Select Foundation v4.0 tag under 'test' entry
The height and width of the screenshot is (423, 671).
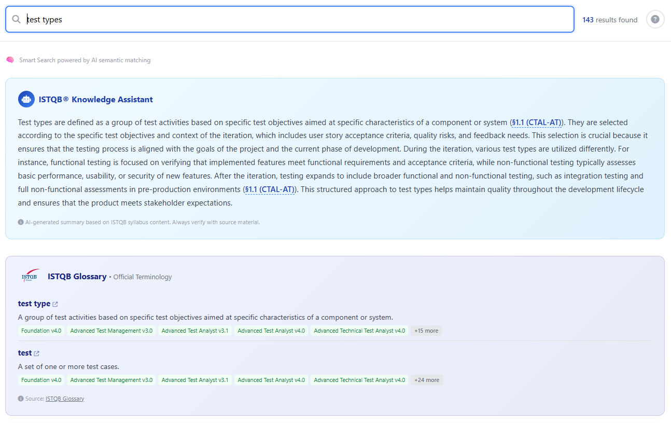[x=41, y=380]
